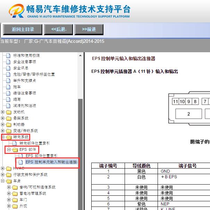This screenshot has height=210, width=210.
Task: Open the 标准和使用极限 document
Action: pos(26,55)
